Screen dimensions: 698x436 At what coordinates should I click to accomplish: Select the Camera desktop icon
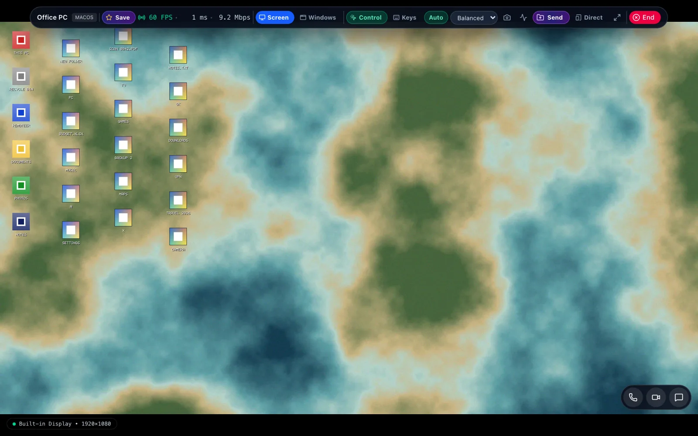click(x=178, y=239)
